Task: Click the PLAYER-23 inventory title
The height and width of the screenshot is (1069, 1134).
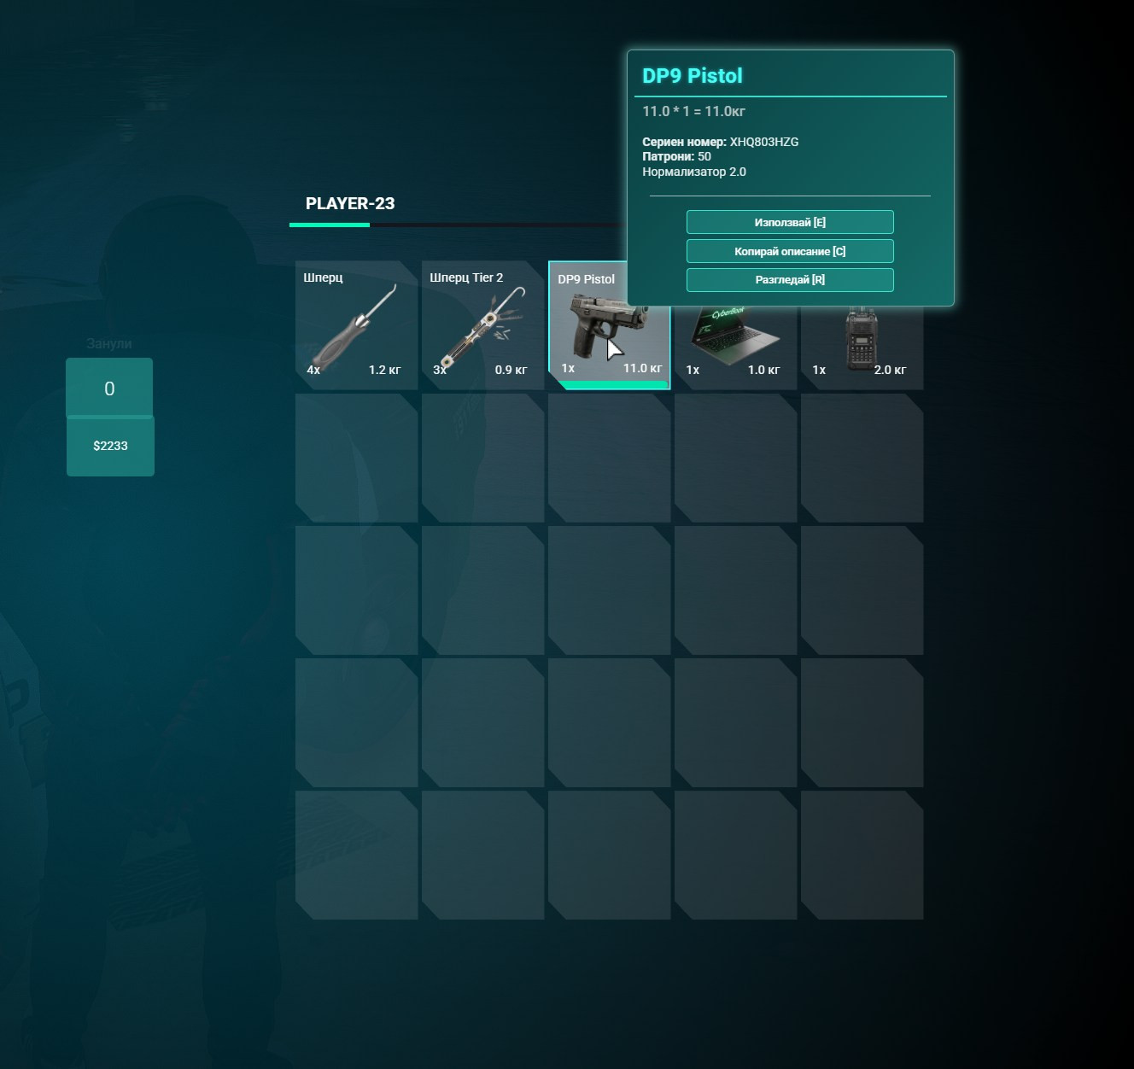Action: [350, 203]
